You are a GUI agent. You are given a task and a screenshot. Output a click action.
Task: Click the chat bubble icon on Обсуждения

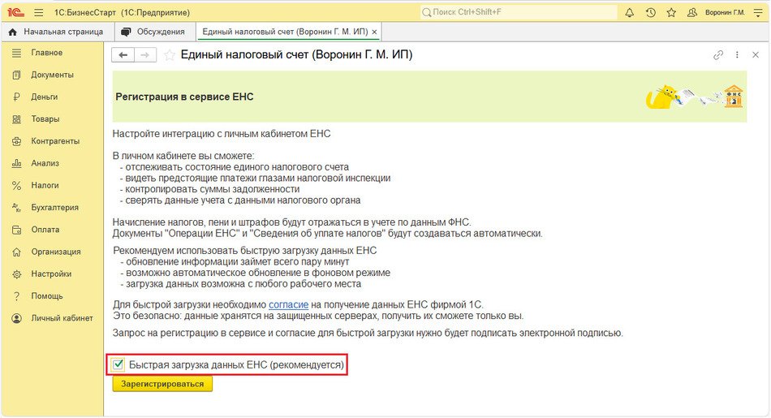click(126, 32)
